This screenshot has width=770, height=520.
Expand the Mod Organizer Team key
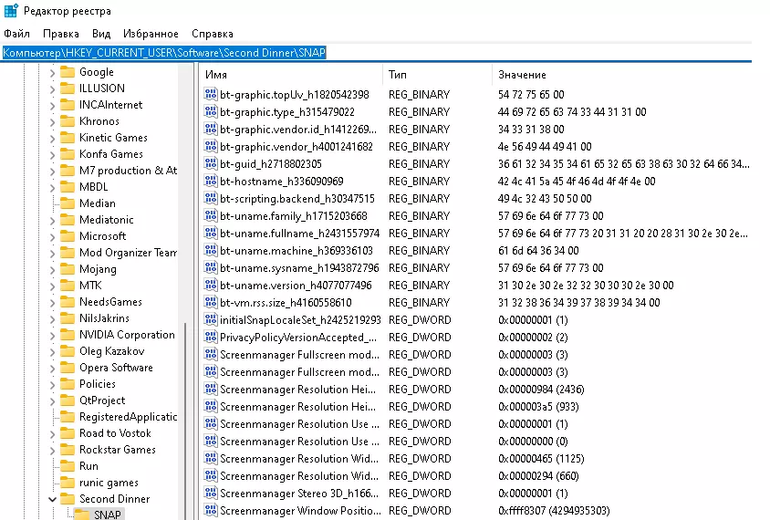pyautogui.click(x=52, y=254)
